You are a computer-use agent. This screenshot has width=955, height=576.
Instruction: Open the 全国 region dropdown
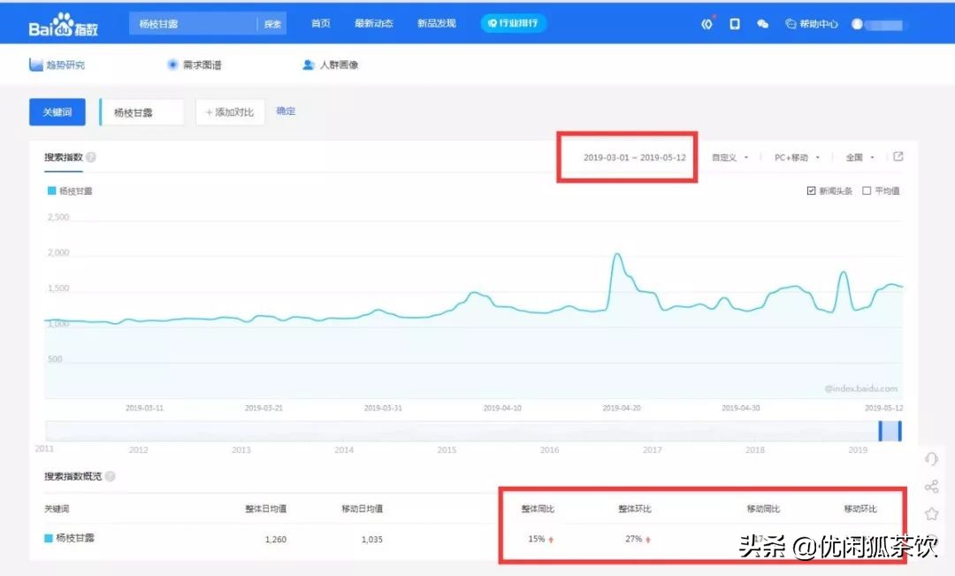click(857, 156)
